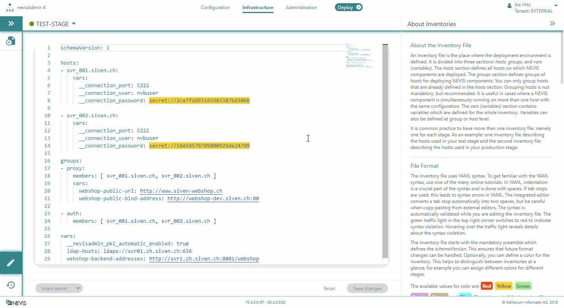This screenshot has height=308, width=564.
Task: Click the Save changes button
Action: [x=367, y=289]
